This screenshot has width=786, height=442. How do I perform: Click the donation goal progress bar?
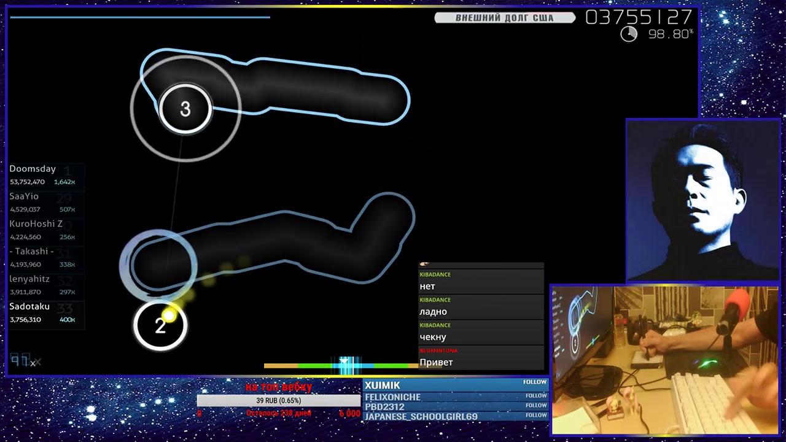278,401
